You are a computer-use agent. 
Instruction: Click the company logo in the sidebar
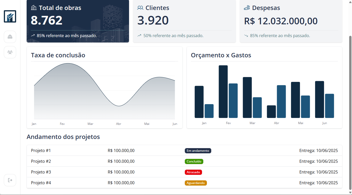pos(10,16)
